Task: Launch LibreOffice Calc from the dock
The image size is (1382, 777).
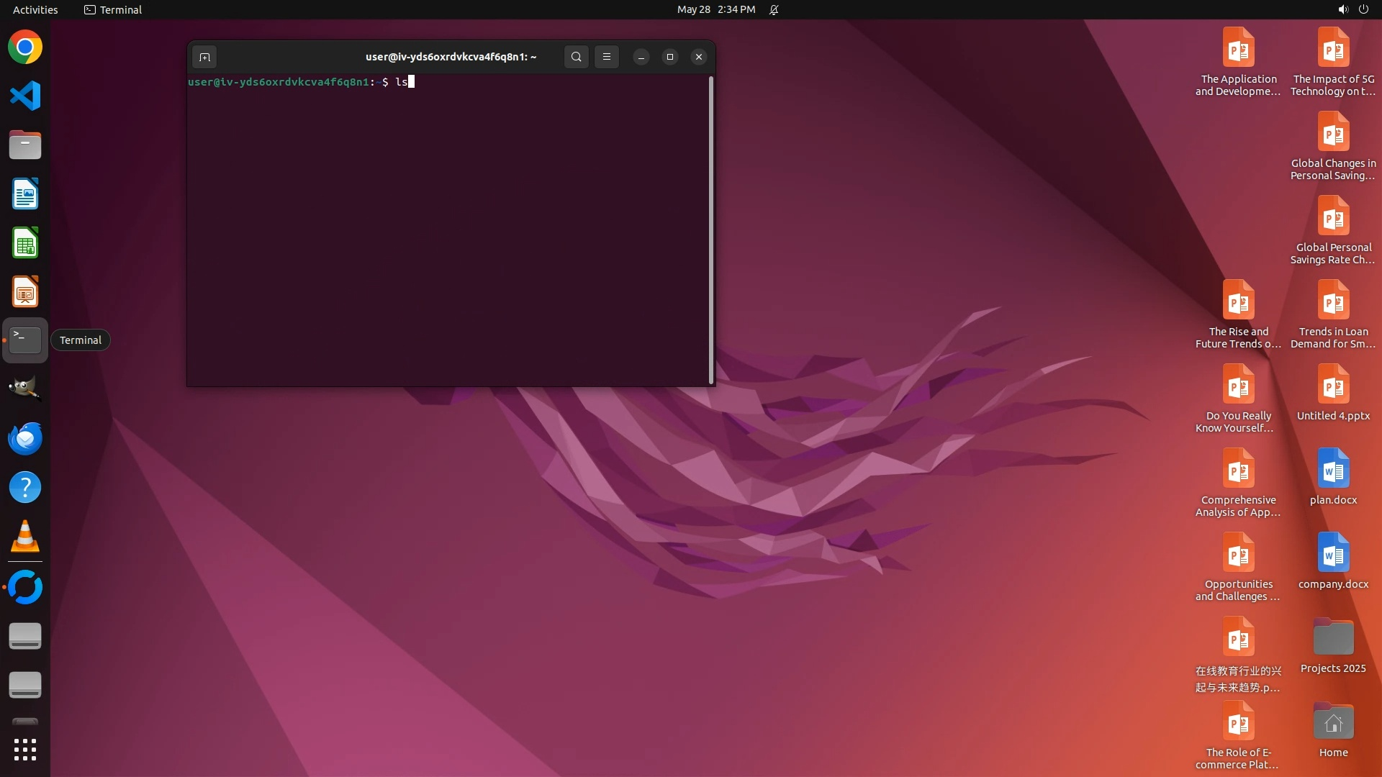Action: pos(25,243)
